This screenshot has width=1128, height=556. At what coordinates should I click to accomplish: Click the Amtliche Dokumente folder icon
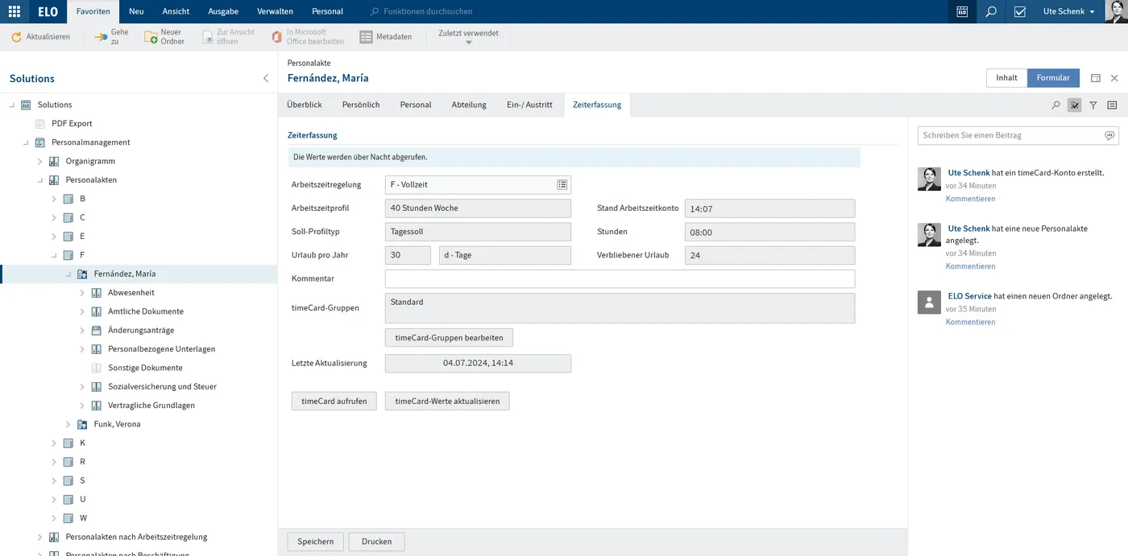[97, 311]
